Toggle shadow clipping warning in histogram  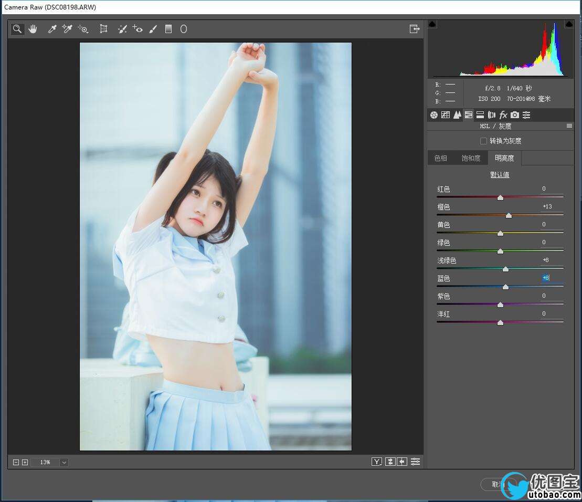click(432, 24)
